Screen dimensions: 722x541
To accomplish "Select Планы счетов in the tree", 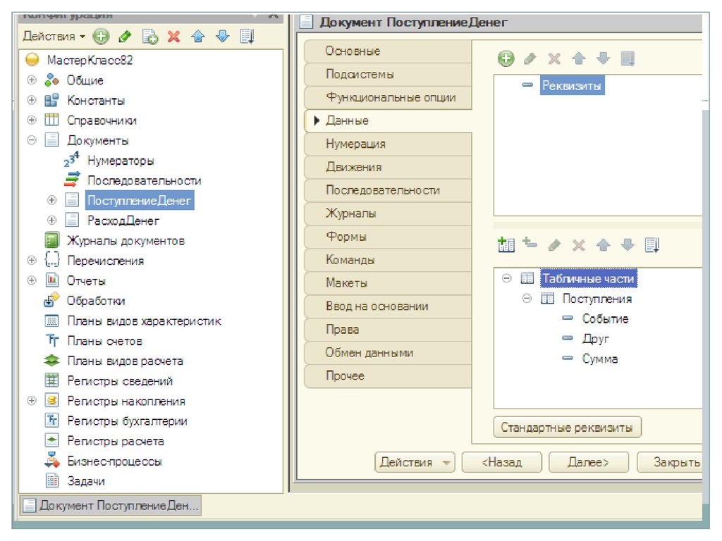I will click(104, 341).
